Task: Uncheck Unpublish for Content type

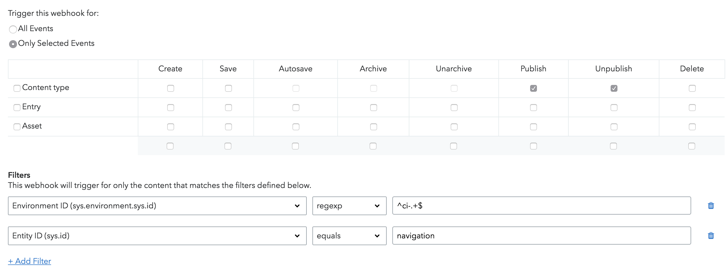Action: click(x=614, y=88)
